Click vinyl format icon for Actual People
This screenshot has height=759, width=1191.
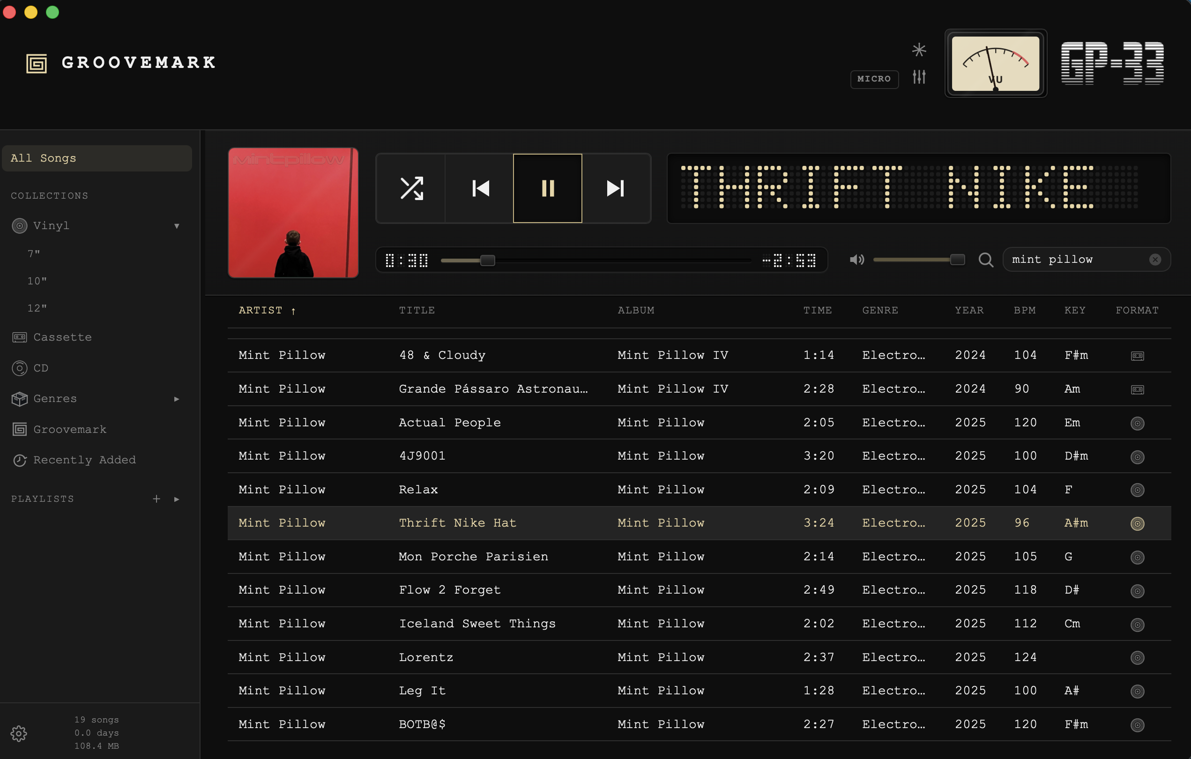tap(1137, 423)
